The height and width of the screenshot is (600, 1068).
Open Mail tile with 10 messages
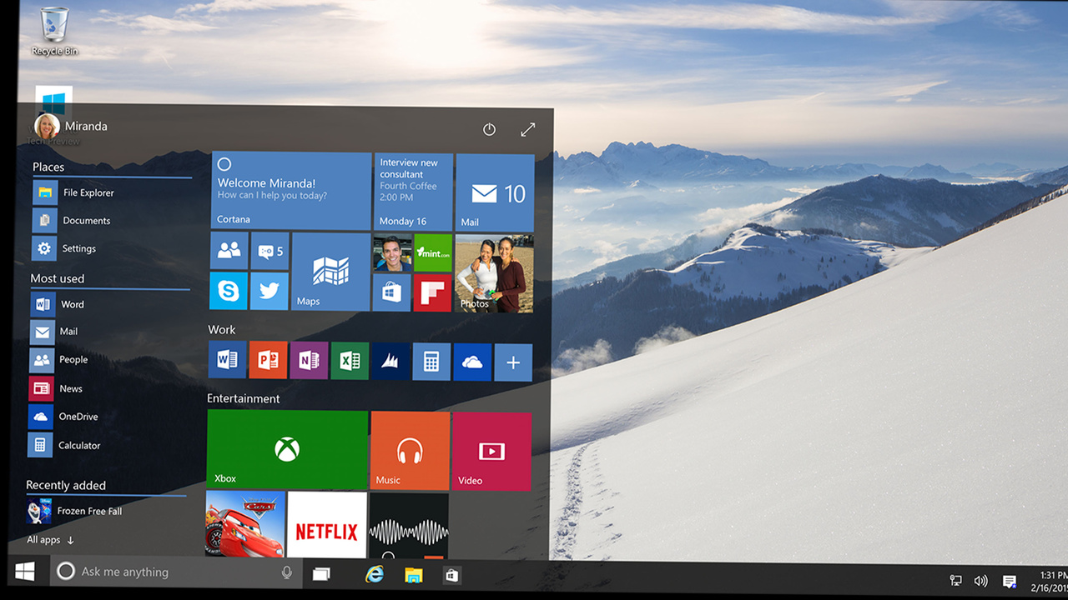pos(495,192)
